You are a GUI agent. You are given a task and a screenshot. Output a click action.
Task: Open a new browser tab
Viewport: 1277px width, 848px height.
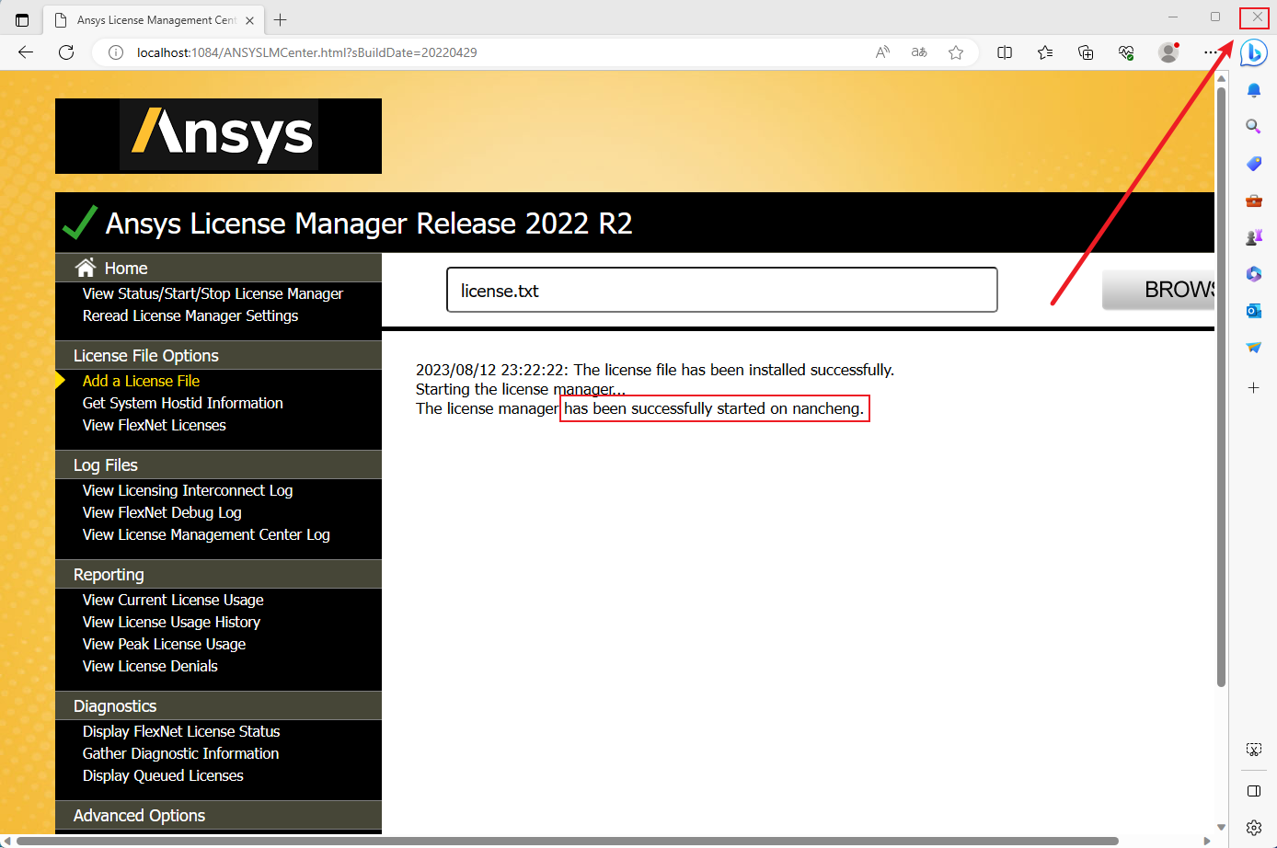pyautogui.click(x=281, y=19)
